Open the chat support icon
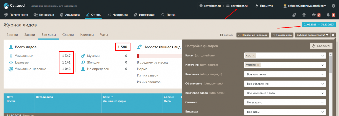This screenshot has height=116, width=339. click(294, 15)
